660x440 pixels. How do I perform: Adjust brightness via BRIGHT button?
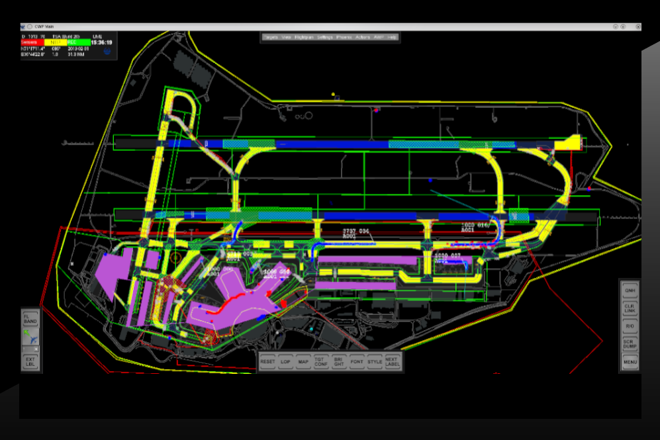pyautogui.click(x=339, y=362)
